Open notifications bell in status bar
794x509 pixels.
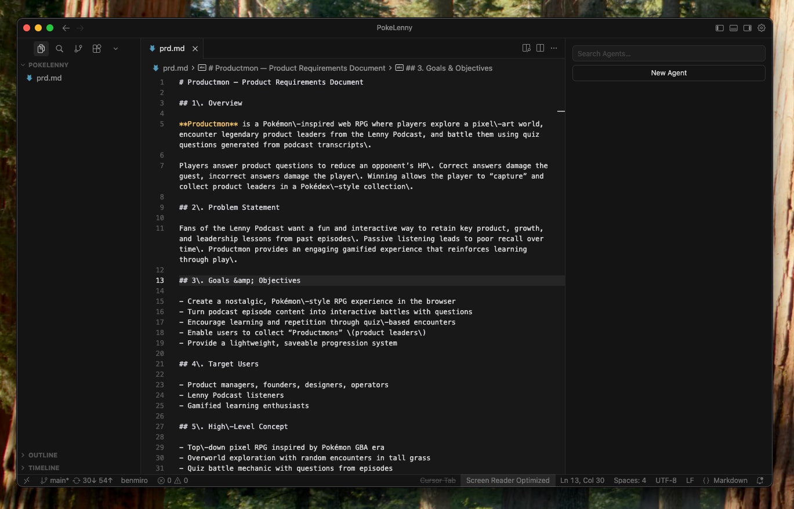point(760,481)
